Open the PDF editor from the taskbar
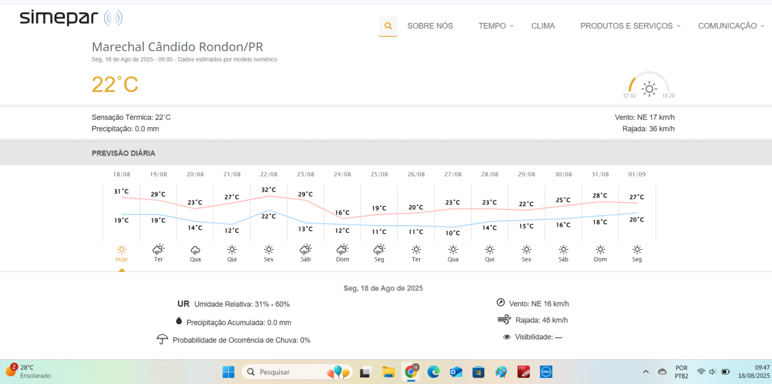772x384 pixels. click(524, 372)
